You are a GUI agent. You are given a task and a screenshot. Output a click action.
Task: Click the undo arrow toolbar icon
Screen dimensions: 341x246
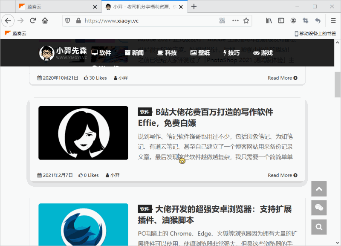click(318, 20)
